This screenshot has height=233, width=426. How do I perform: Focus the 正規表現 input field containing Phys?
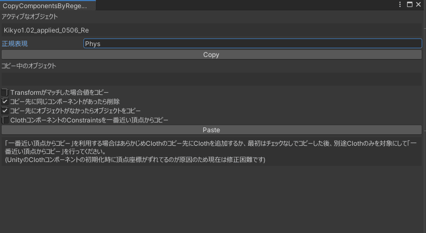(x=253, y=43)
